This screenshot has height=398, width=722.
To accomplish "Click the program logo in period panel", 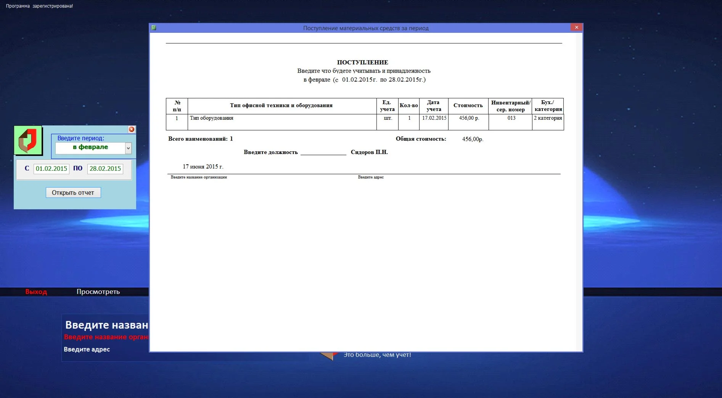I will click(x=28, y=140).
